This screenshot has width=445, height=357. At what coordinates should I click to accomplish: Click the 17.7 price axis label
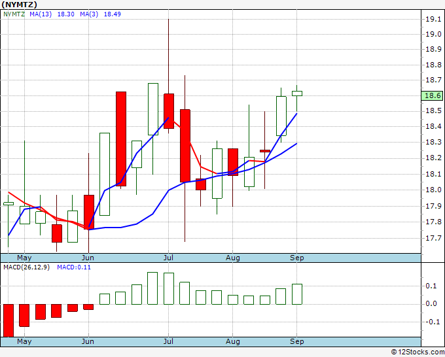[x=432, y=238]
